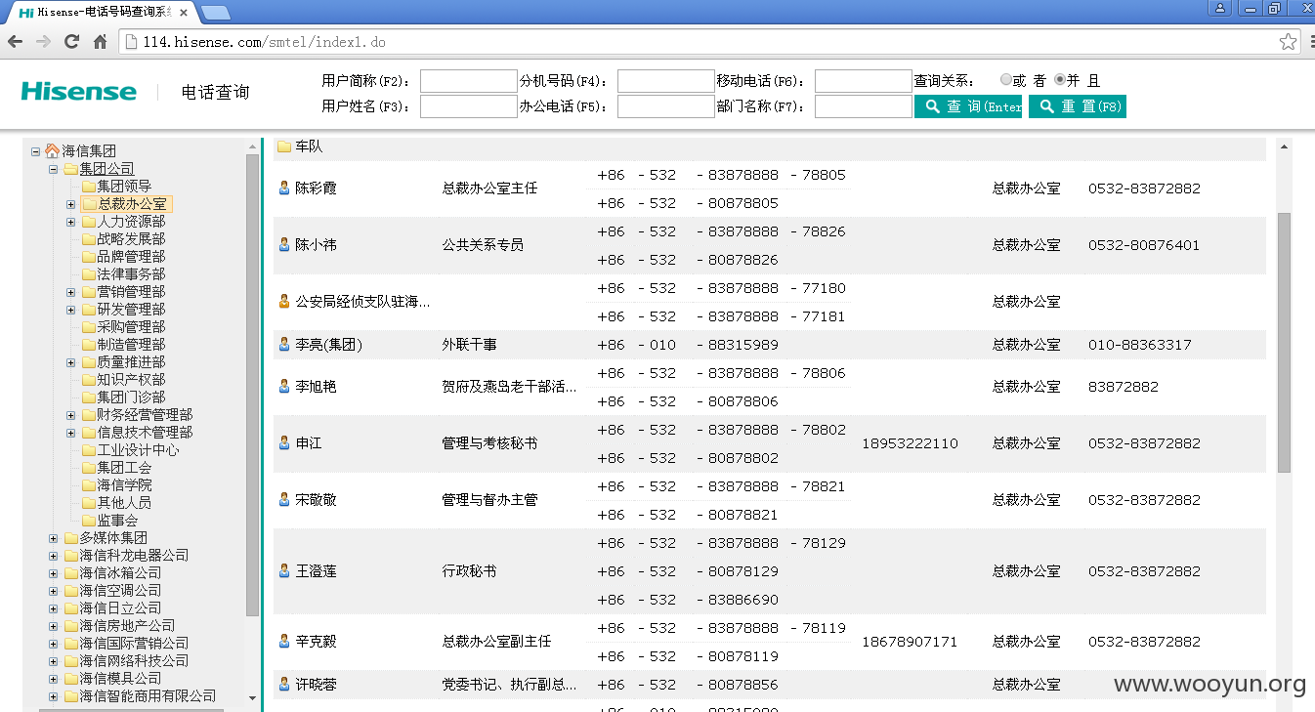The image size is (1315, 712).
Task: Expand the 研发管理部 tree node
Action: coord(70,310)
